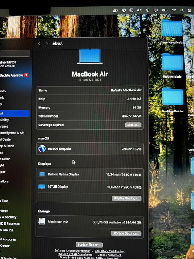The height and width of the screenshot is (259, 194).
Task: Open Internet Accounts sidebar item
Action: tap(8, 239)
